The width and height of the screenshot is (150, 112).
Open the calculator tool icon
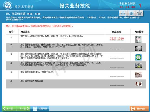point(132,13)
